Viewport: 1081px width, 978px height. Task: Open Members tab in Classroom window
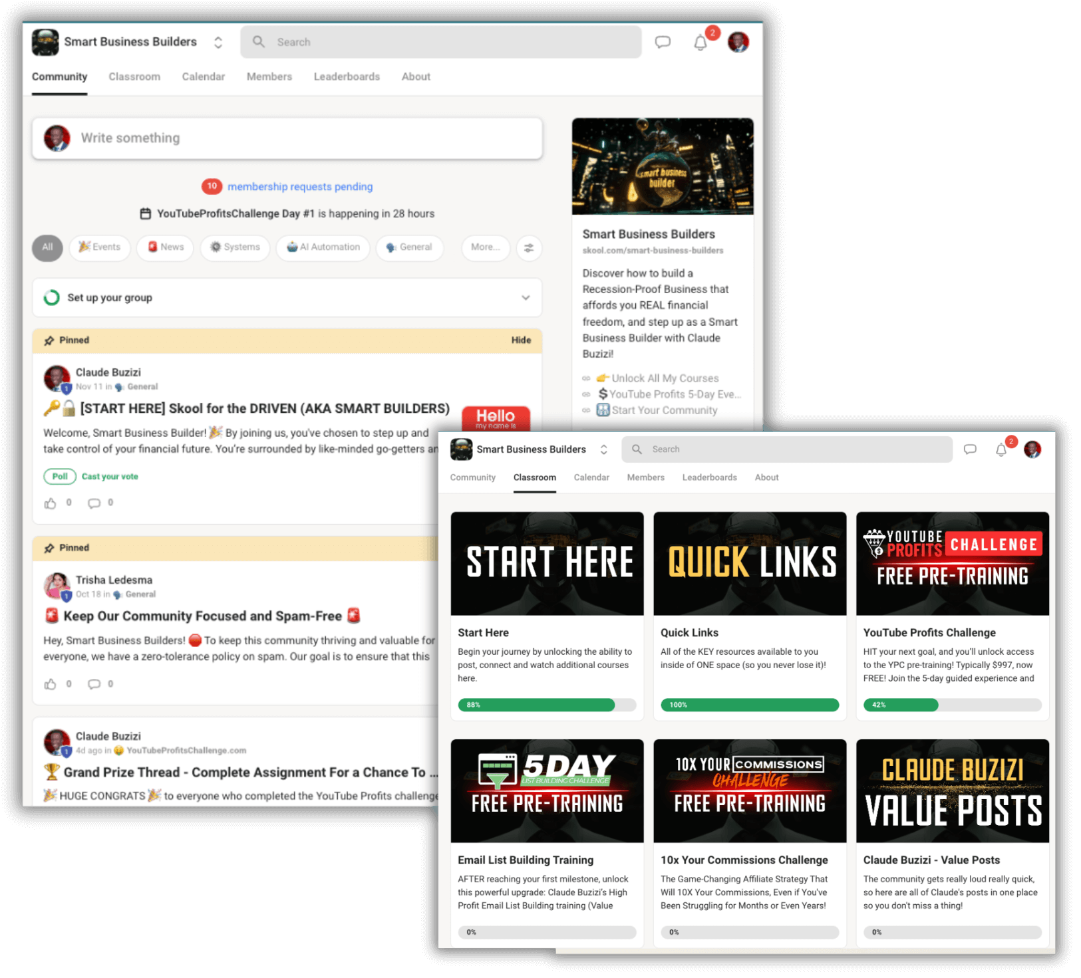(x=645, y=478)
